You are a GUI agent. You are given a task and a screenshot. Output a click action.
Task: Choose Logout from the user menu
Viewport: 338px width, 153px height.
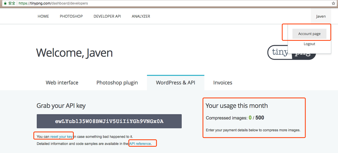[x=309, y=44]
